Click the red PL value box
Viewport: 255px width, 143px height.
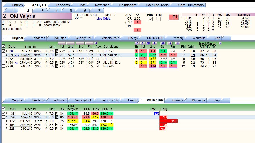137,30
